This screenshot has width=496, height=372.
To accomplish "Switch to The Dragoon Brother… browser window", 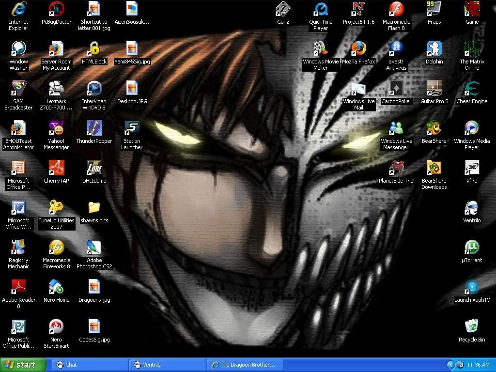I will pyautogui.click(x=245, y=365).
